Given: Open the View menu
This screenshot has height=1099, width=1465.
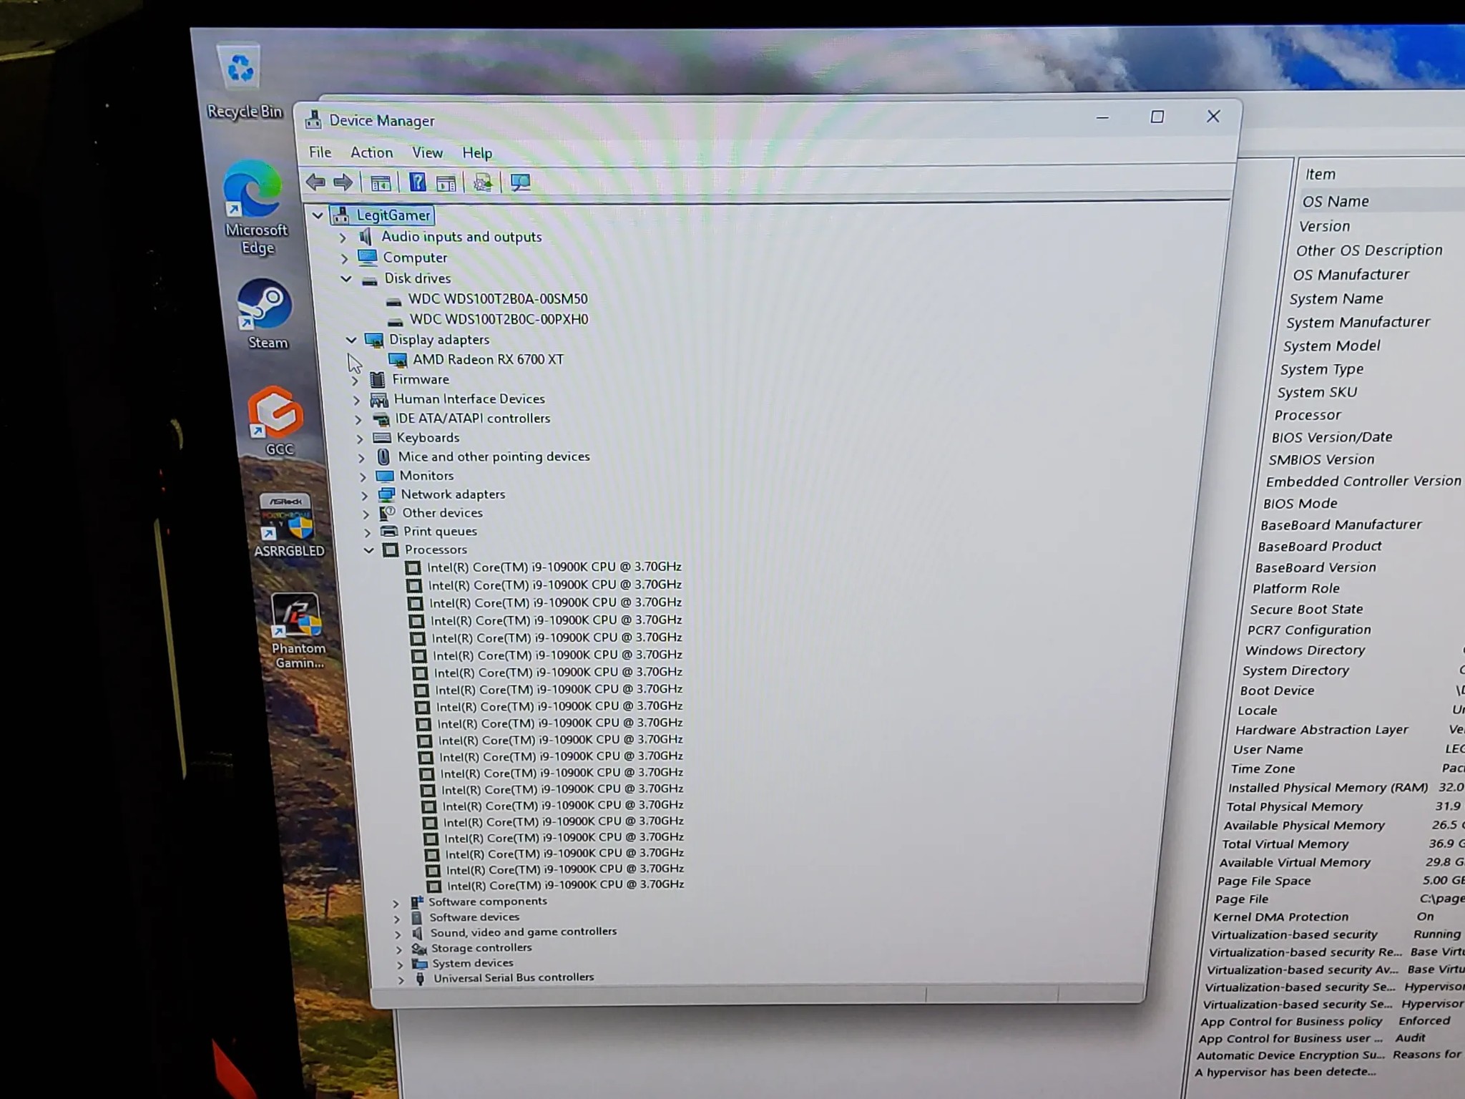Looking at the screenshot, I should [427, 152].
